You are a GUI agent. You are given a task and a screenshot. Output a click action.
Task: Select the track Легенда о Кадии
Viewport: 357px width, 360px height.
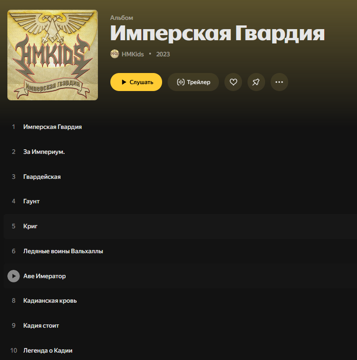[48, 350]
